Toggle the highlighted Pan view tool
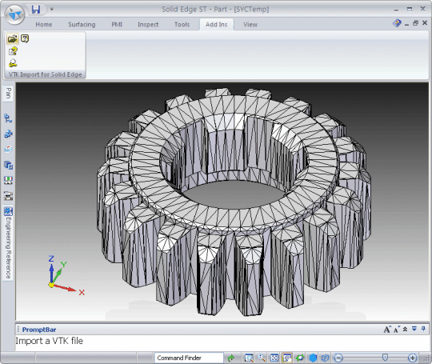The width and height of the screenshot is (432, 364). point(287,358)
